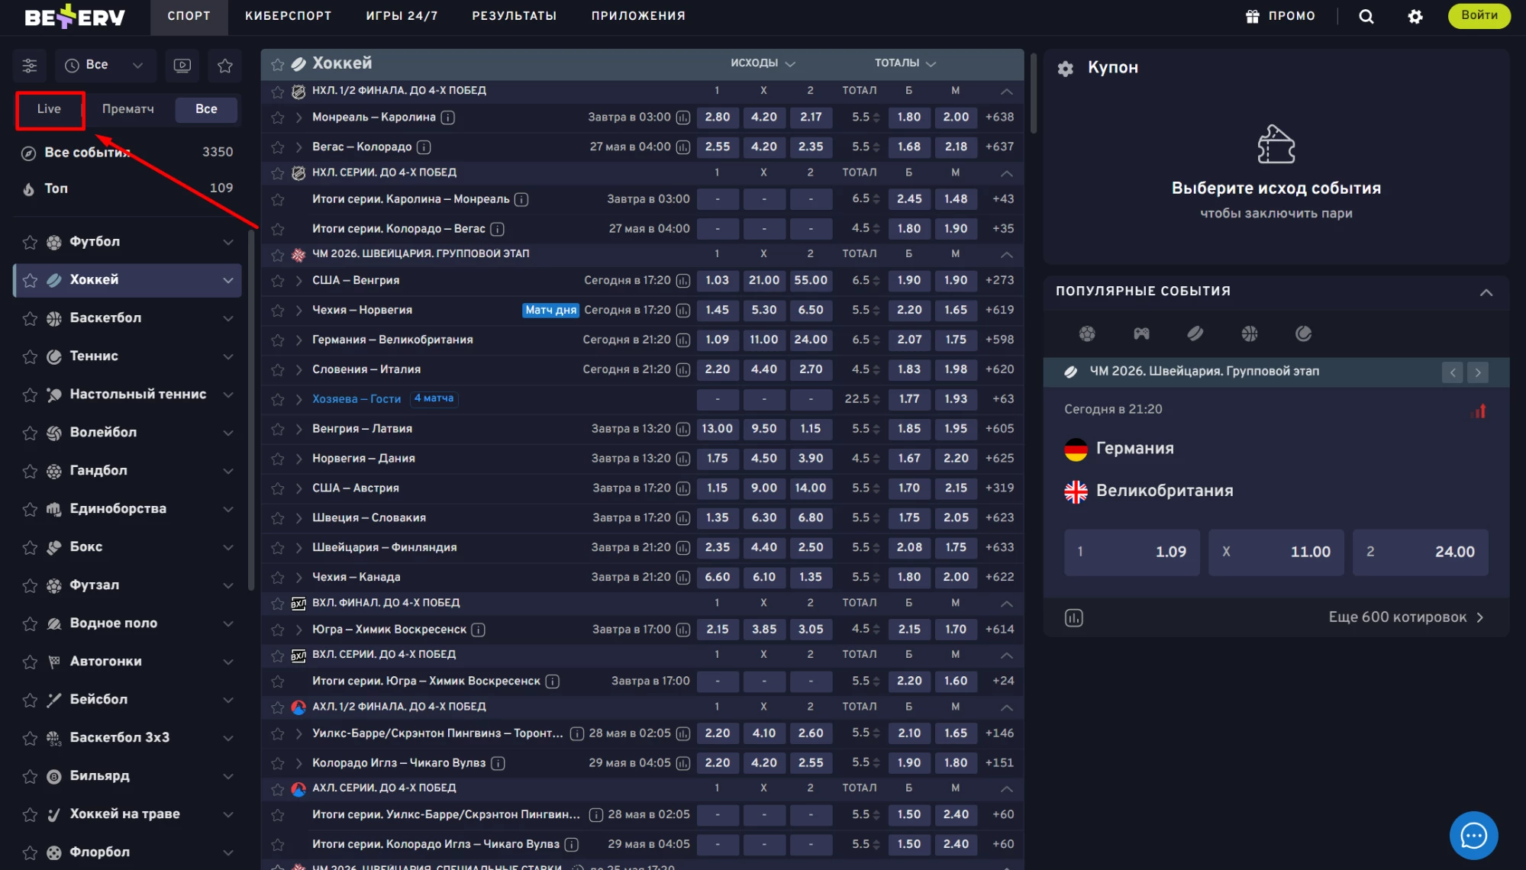Image resolution: width=1526 pixels, height=870 pixels.
Task: Open the filter sliders icon in sidebar
Action: (30, 66)
